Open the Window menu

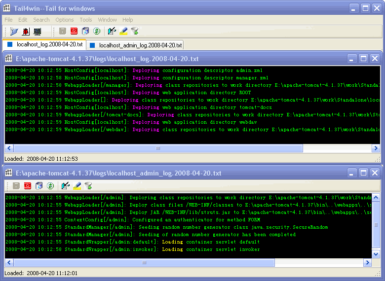pos(107,20)
